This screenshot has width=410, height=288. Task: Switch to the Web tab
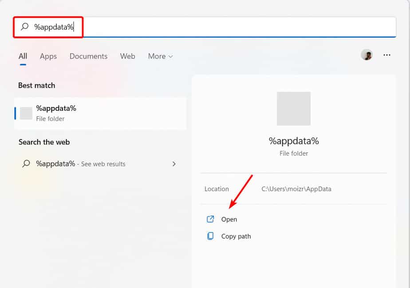[128, 56]
